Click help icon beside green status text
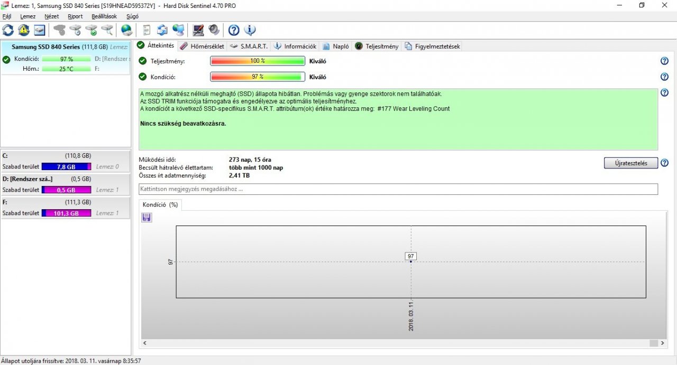Screen dimensions: 677x365 point(665,92)
